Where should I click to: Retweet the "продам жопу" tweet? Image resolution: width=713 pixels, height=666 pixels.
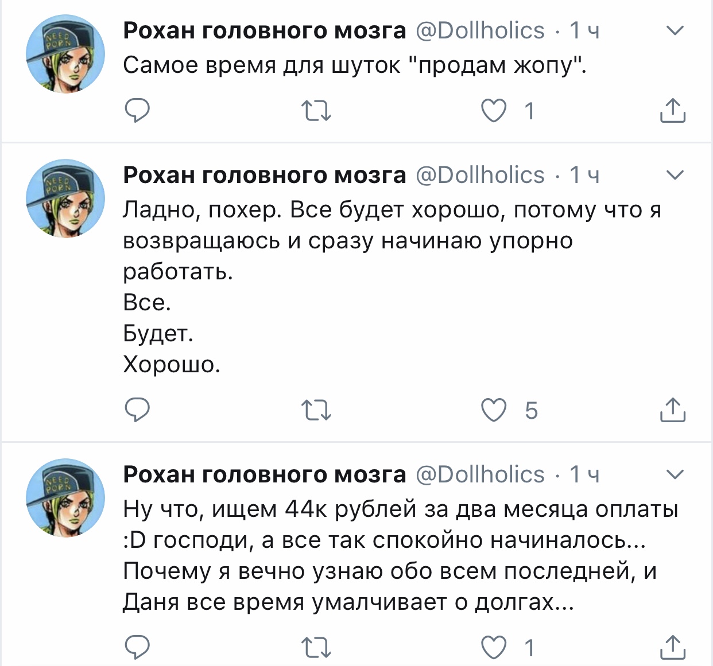(316, 110)
